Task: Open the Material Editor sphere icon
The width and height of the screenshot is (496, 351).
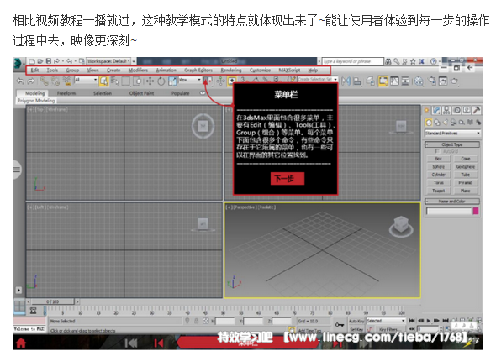Action: 419,81
